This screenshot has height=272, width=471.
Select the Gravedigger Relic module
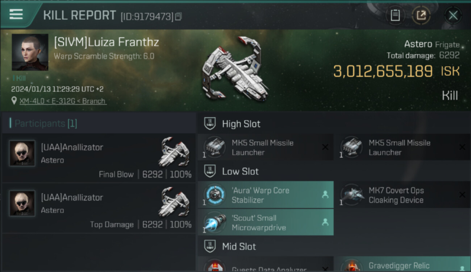tap(399, 266)
